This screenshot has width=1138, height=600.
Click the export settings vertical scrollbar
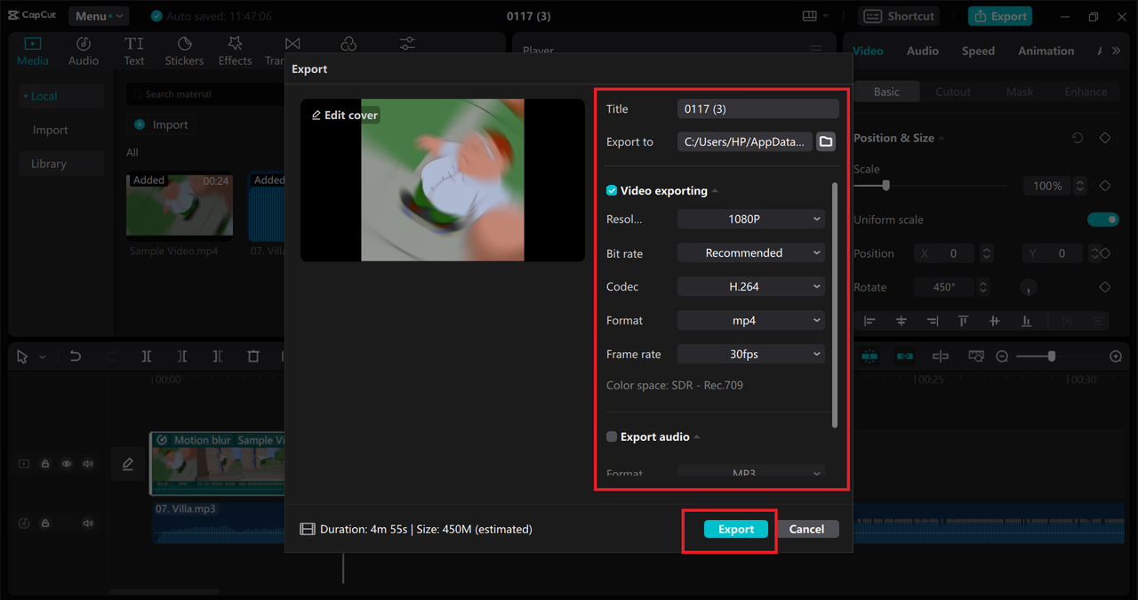click(x=834, y=305)
